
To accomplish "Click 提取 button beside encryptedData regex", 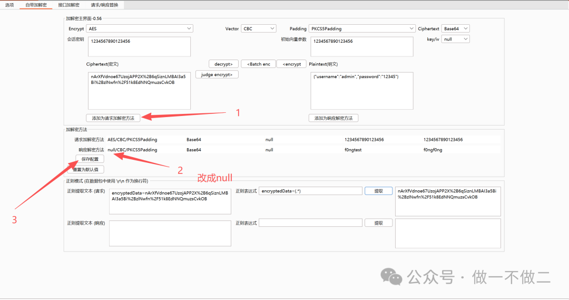I will [378, 191].
